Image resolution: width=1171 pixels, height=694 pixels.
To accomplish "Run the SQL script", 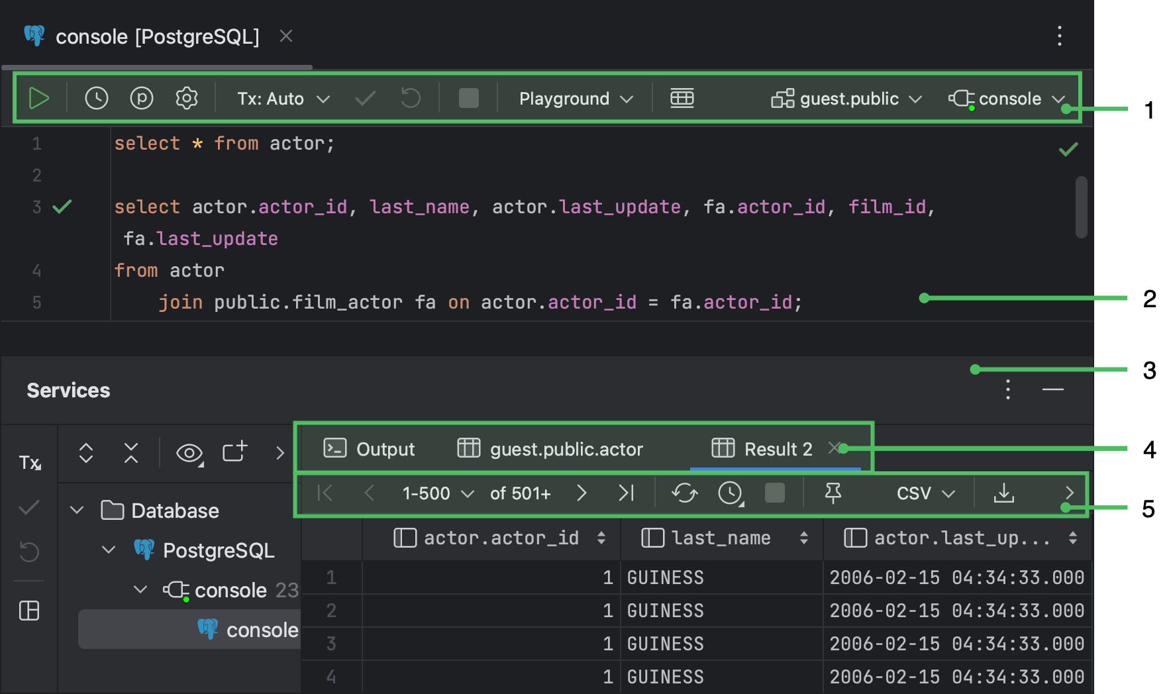I will [39, 98].
